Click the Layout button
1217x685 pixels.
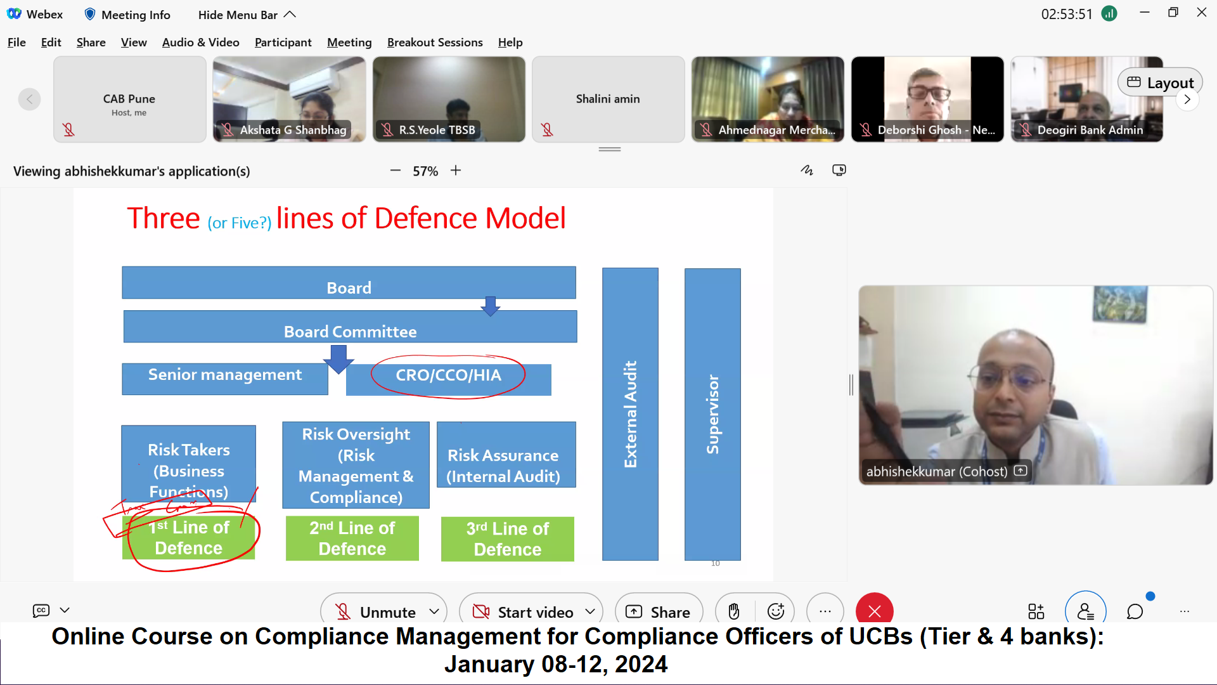pos(1160,82)
